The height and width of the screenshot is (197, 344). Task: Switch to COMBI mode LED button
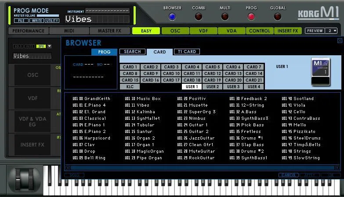point(199,17)
